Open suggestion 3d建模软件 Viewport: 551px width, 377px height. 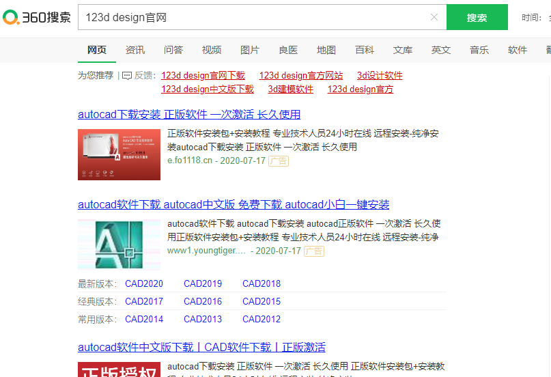click(x=291, y=89)
